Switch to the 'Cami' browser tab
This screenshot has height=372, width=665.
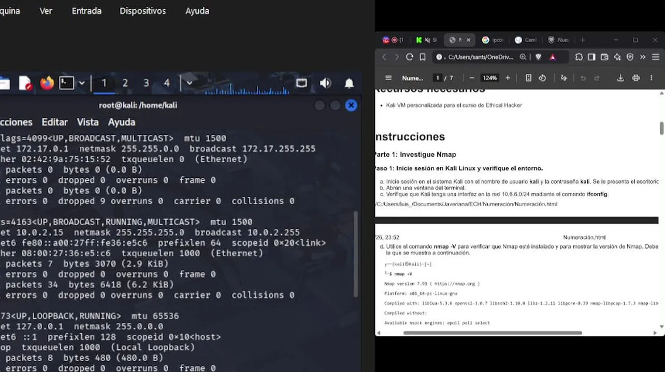tap(526, 40)
